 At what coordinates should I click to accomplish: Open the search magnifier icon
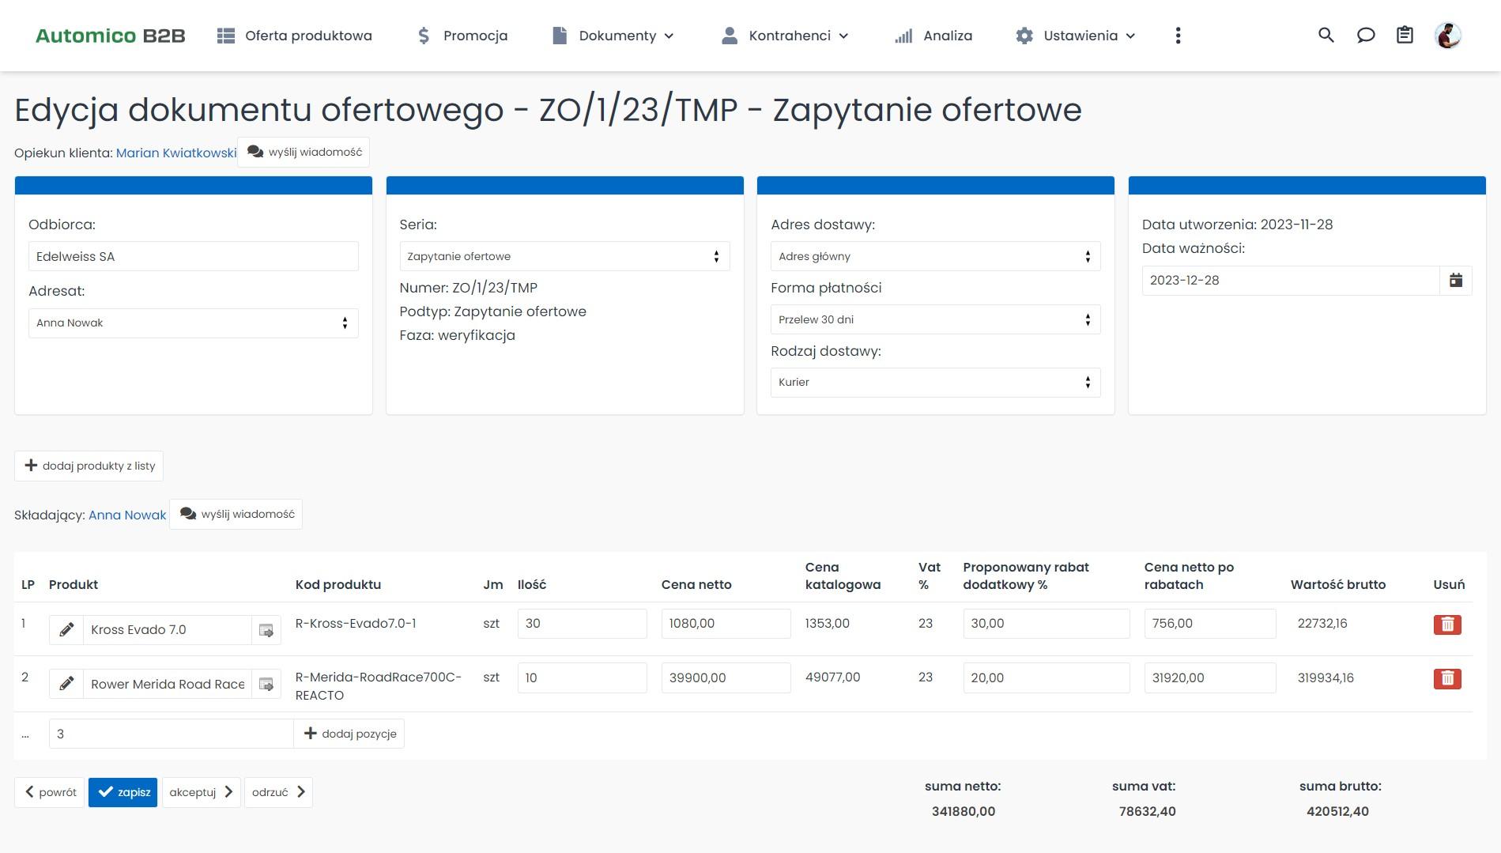(1326, 36)
